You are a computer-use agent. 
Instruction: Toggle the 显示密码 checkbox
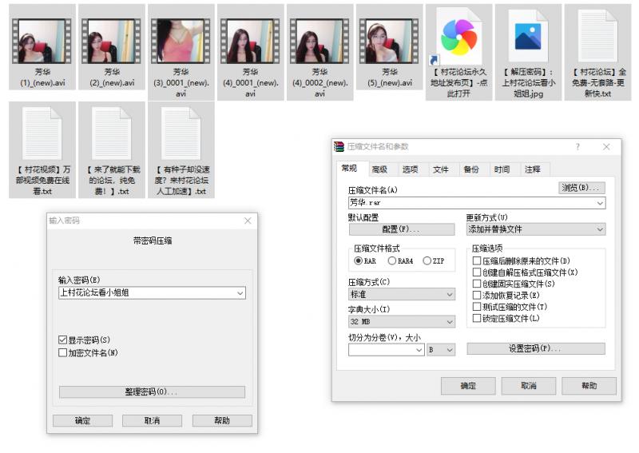point(63,340)
